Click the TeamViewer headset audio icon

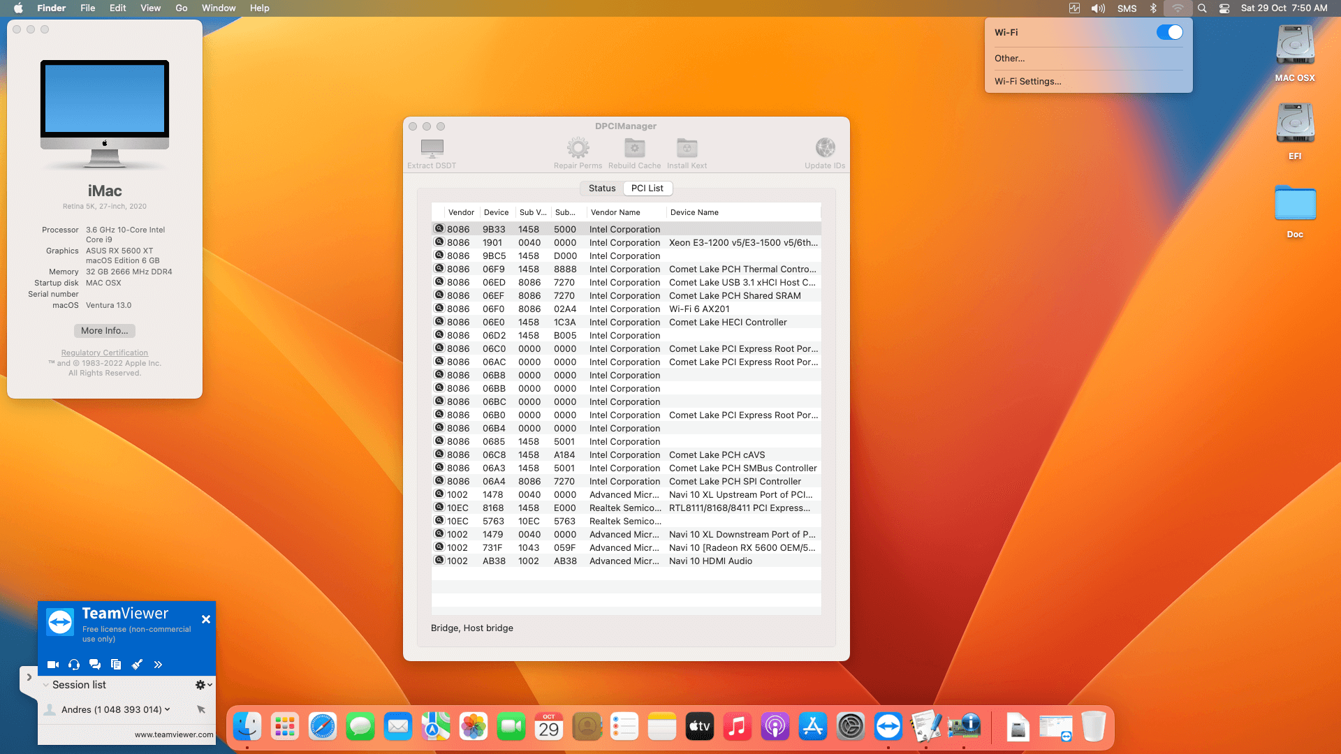pos(74,665)
